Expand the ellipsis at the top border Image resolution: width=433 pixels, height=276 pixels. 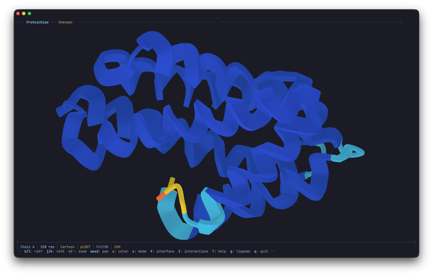click(216, 18)
